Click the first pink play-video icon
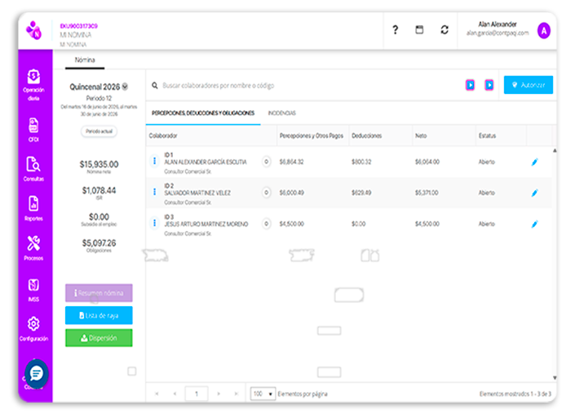Viewport: 575px width, 414px height. pyautogui.click(x=470, y=85)
